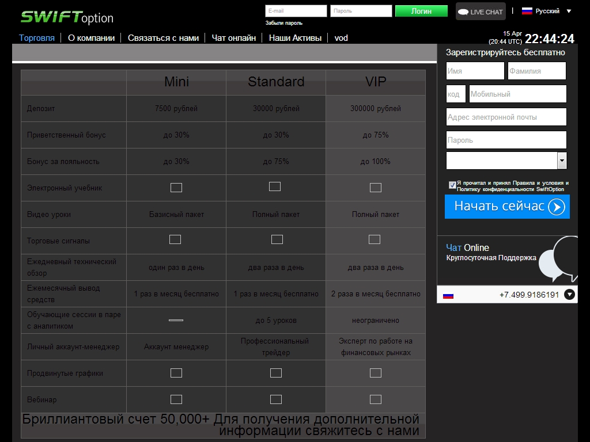Click VIP column Вебинар box icon

[376, 399]
